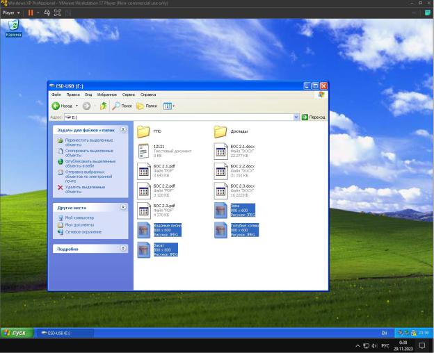Select the Зима JPEG image icon
This screenshot has width=434, height=353.
click(220, 211)
